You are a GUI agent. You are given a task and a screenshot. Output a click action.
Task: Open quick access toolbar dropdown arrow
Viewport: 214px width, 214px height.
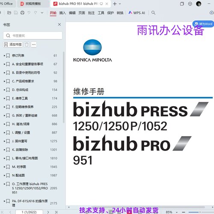(x=42, y=13)
